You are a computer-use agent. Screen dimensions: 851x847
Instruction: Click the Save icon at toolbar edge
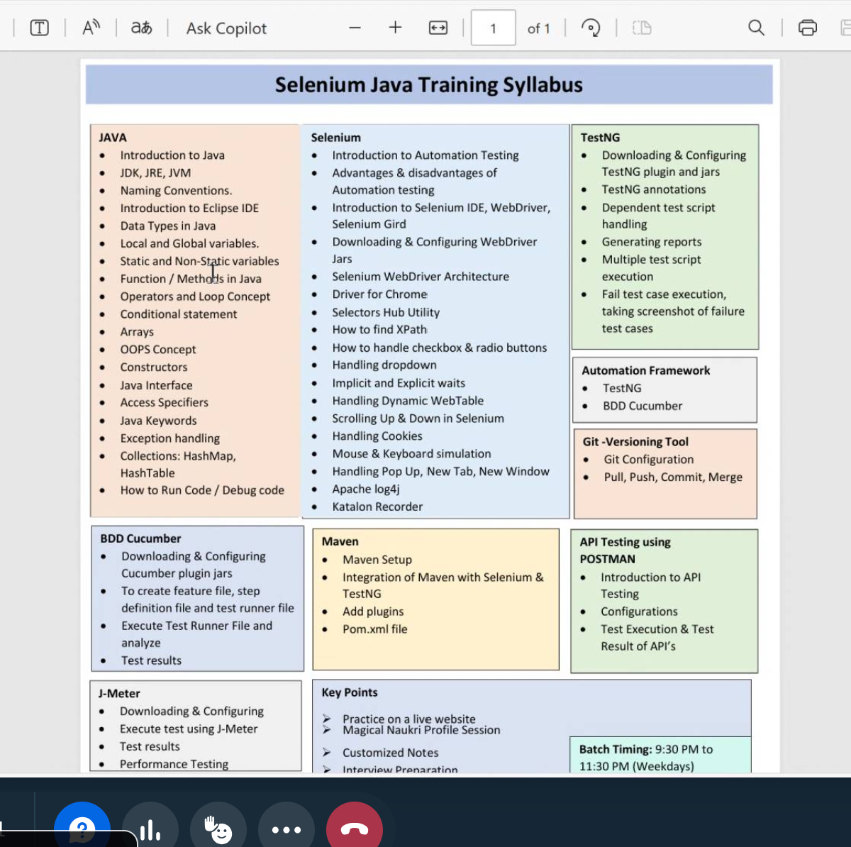click(x=845, y=28)
